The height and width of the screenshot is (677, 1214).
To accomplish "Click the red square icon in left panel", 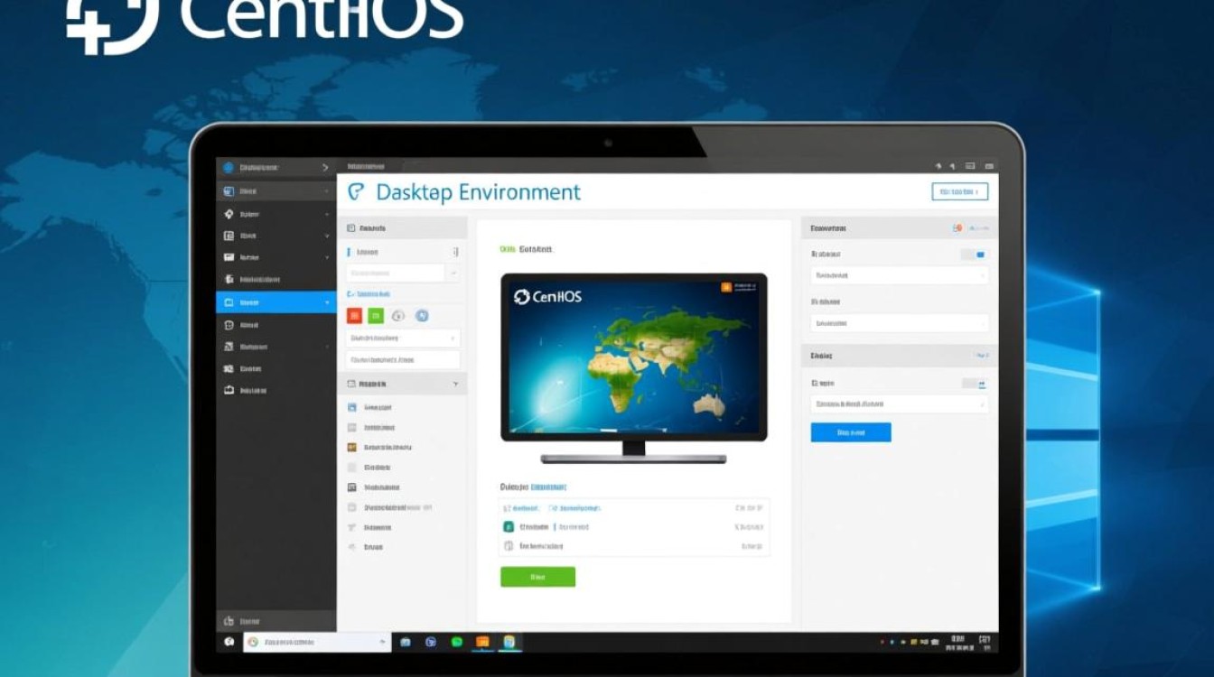I will pyautogui.click(x=354, y=315).
